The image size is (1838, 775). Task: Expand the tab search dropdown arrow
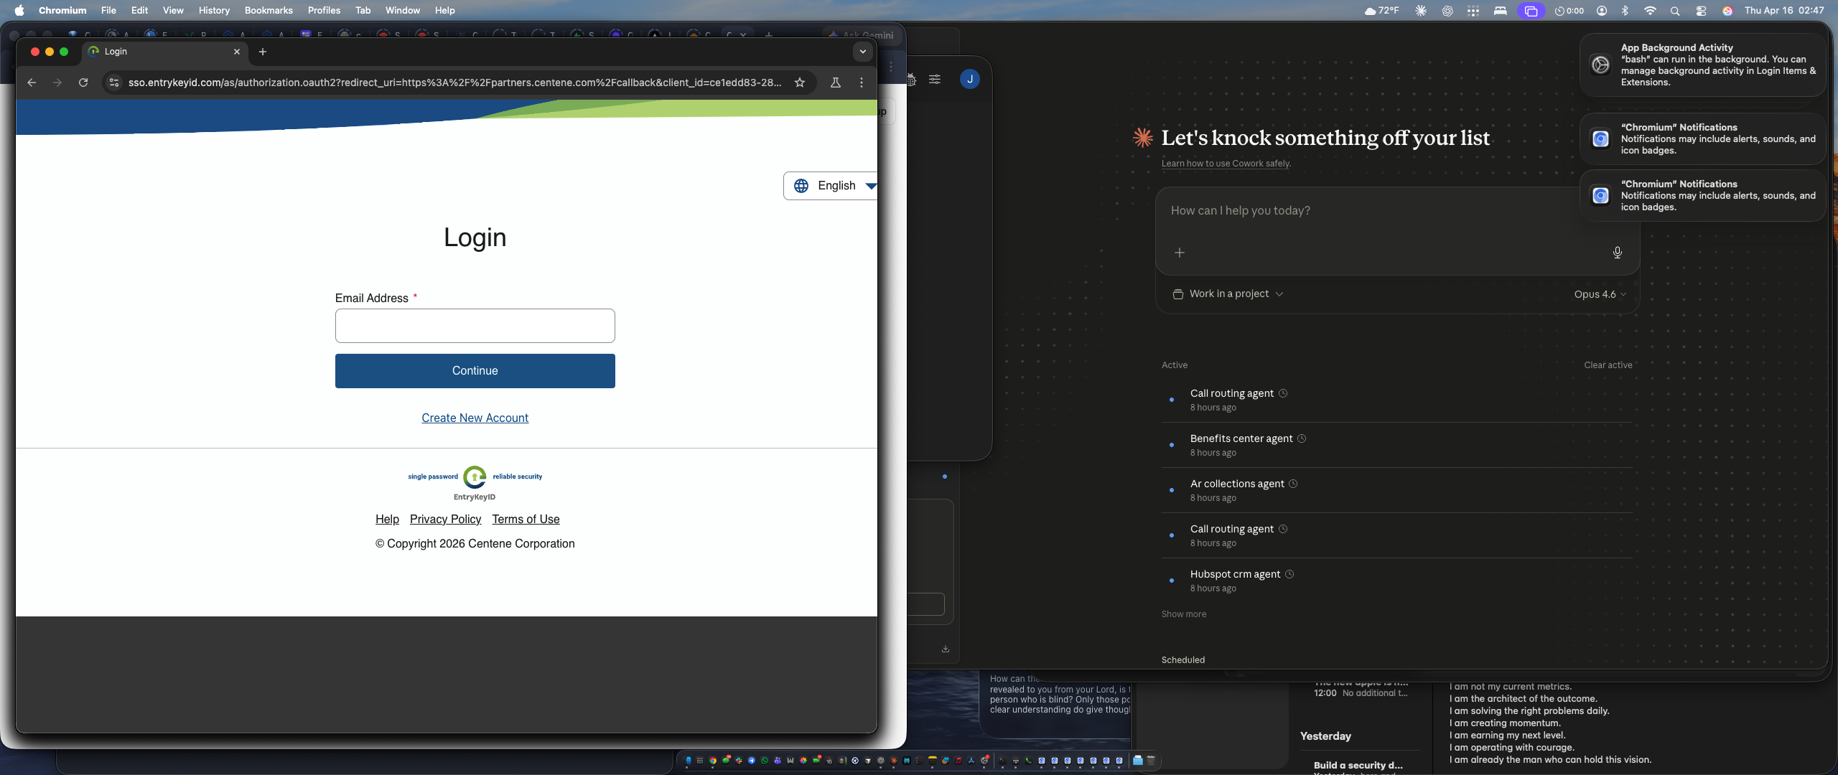pos(862,52)
